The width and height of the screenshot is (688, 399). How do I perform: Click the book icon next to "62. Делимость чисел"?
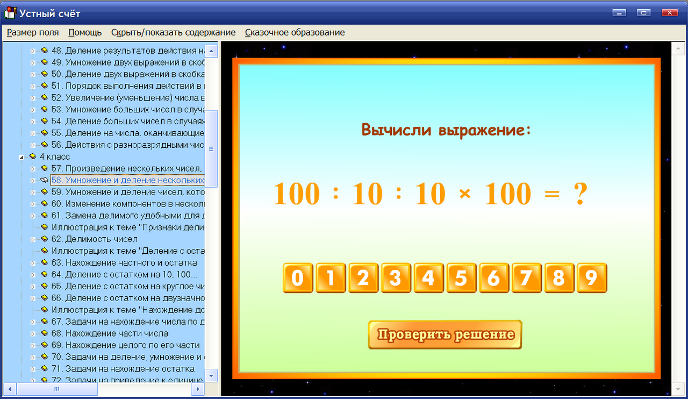(x=44, y=239)
